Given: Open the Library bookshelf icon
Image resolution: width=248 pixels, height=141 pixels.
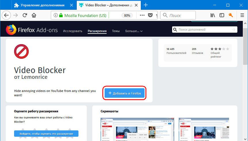Looking at the screenshot, I should pyautogui.click(x=213, y=15).
